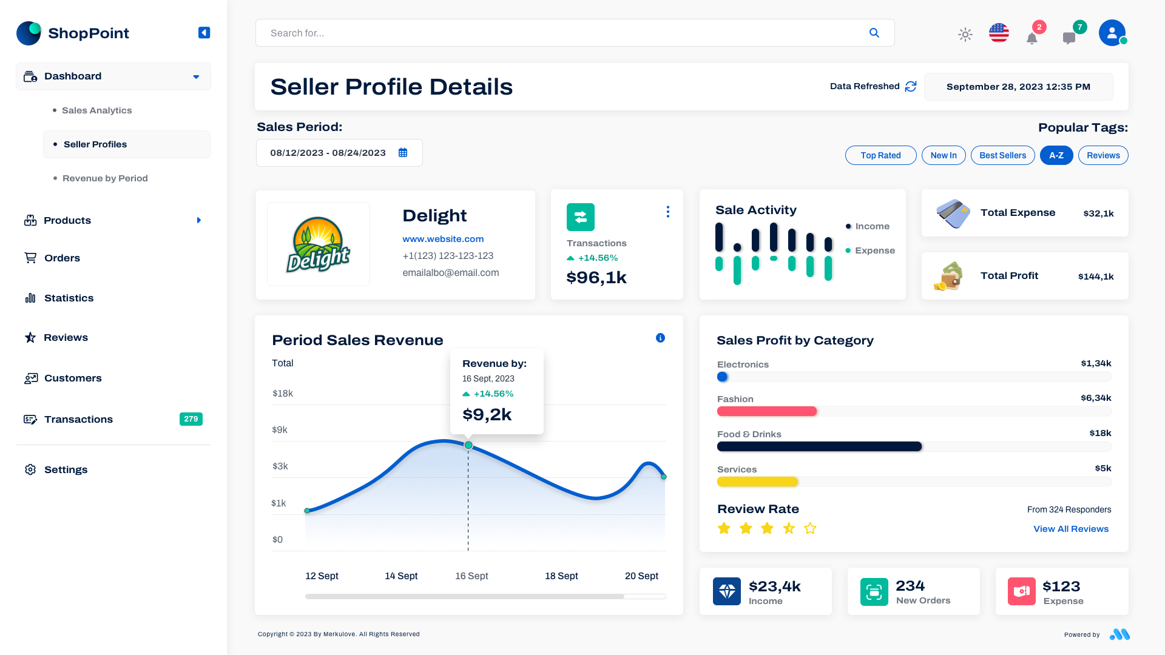This screenshot has height=655, width=1165.
Task: Toggle the Best Sellers filter
Action: tap(1002, 155)
